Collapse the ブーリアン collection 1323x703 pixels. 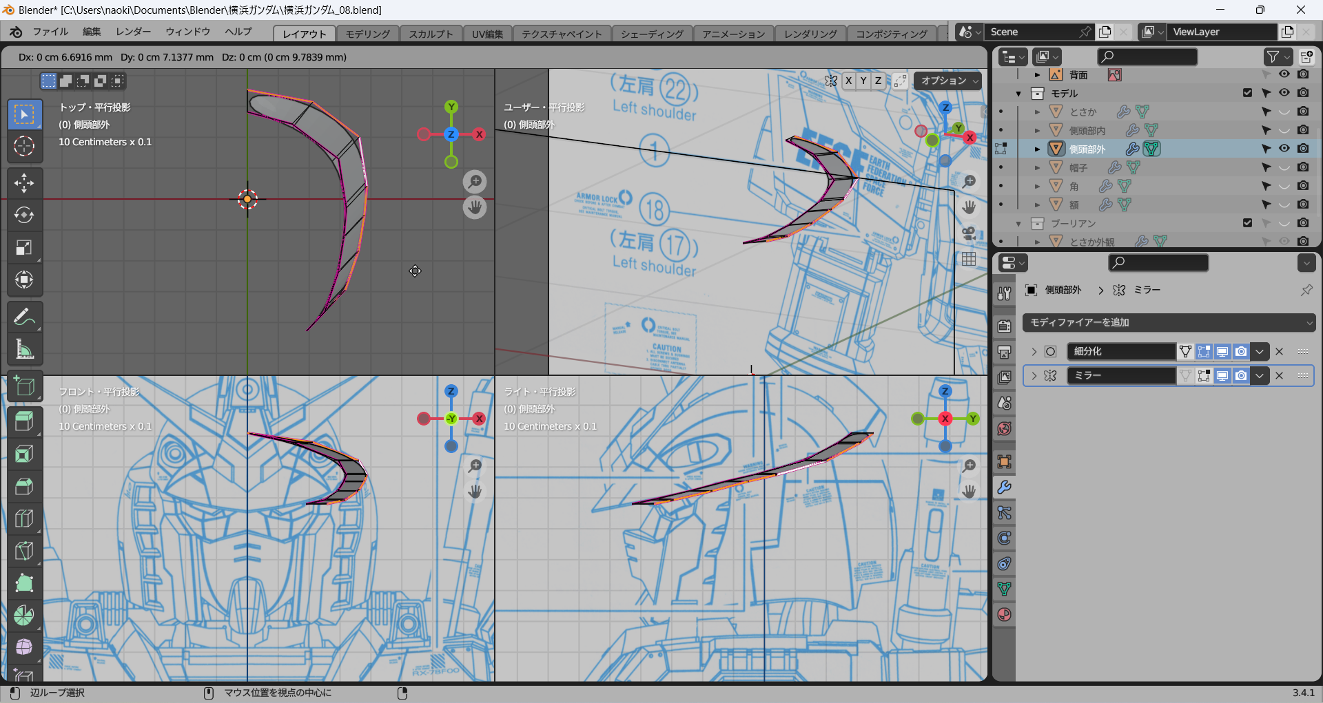1018,224
